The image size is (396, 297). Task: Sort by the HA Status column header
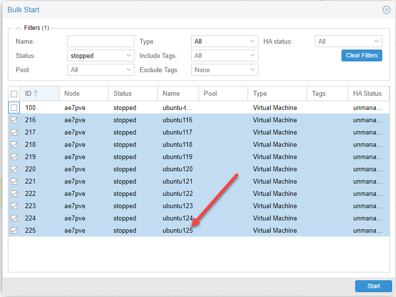(368, 94)
